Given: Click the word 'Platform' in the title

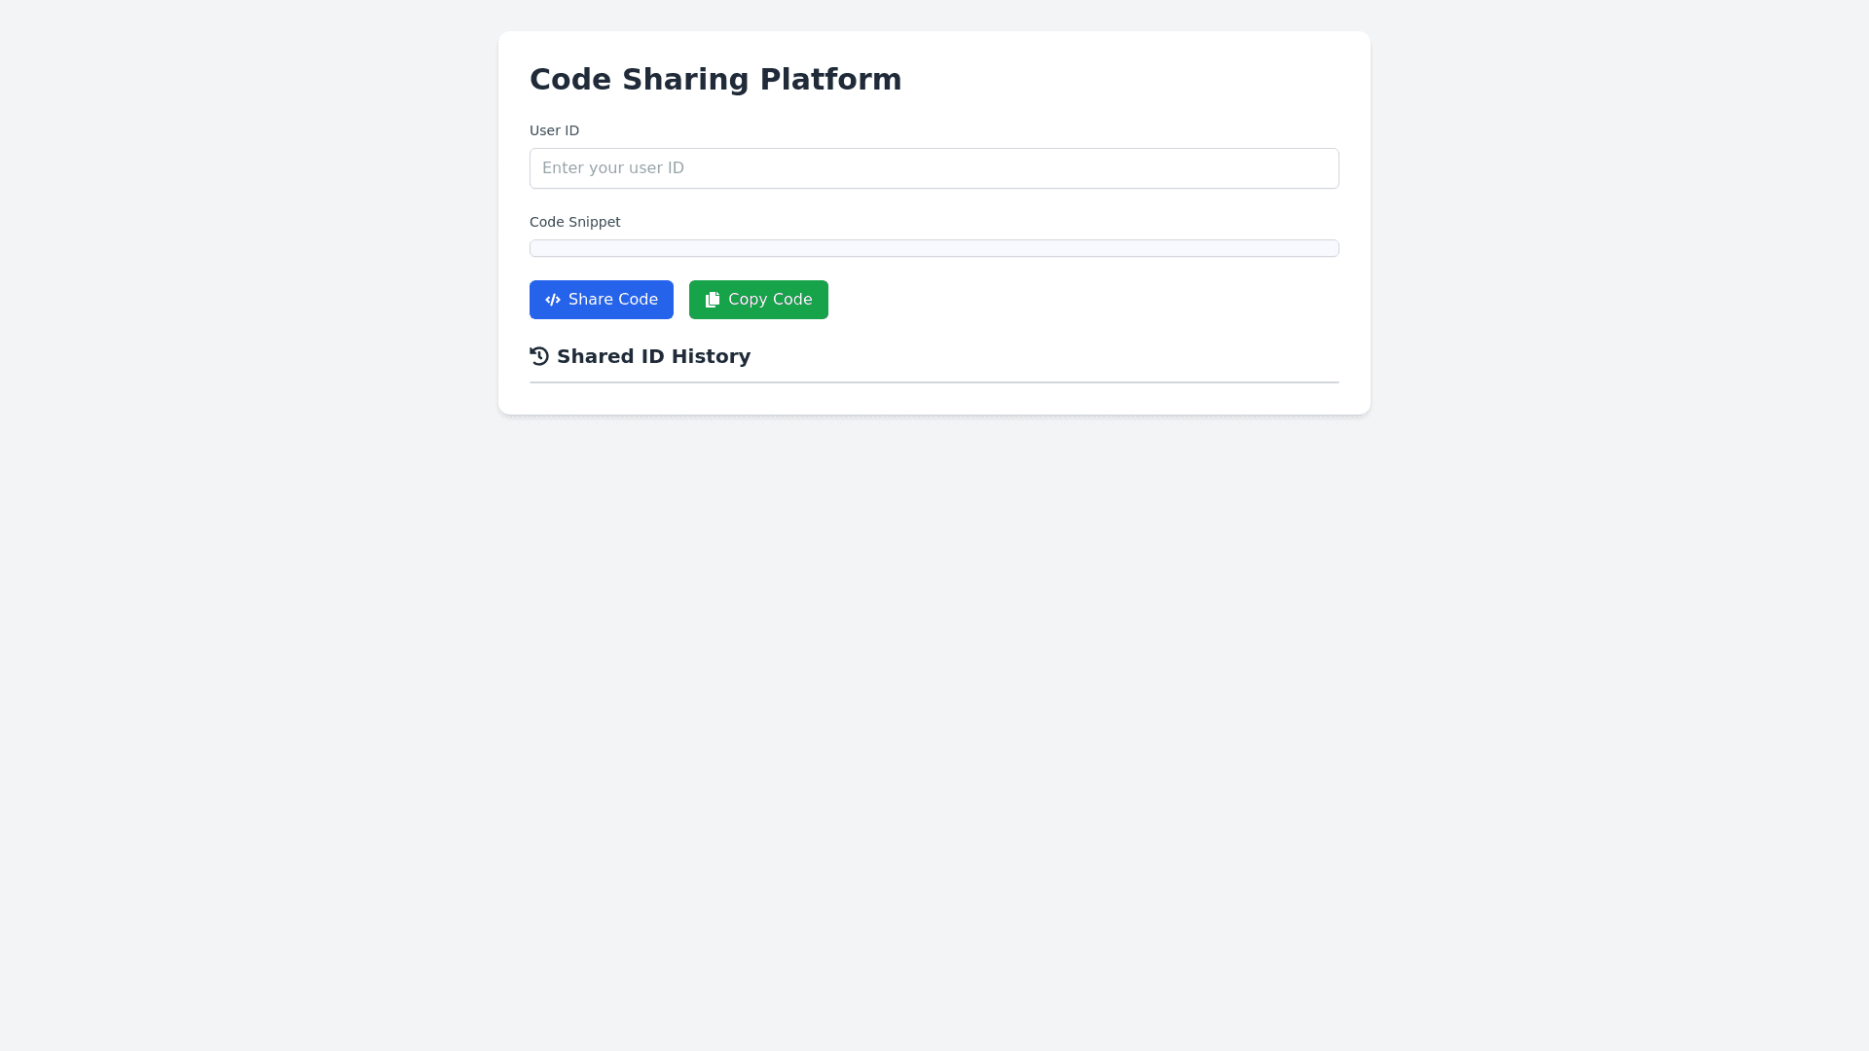Looking at the screenshot, I should click(x=830, y=79).
